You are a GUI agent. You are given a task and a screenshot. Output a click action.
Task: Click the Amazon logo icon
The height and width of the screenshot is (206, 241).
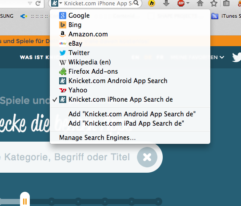63,34
